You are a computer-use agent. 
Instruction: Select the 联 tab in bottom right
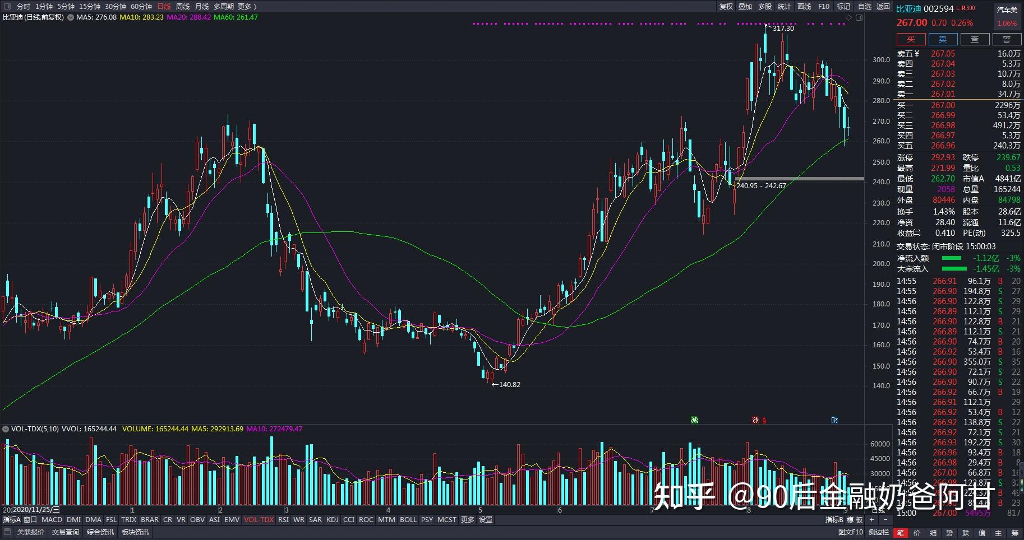point(966,533)
